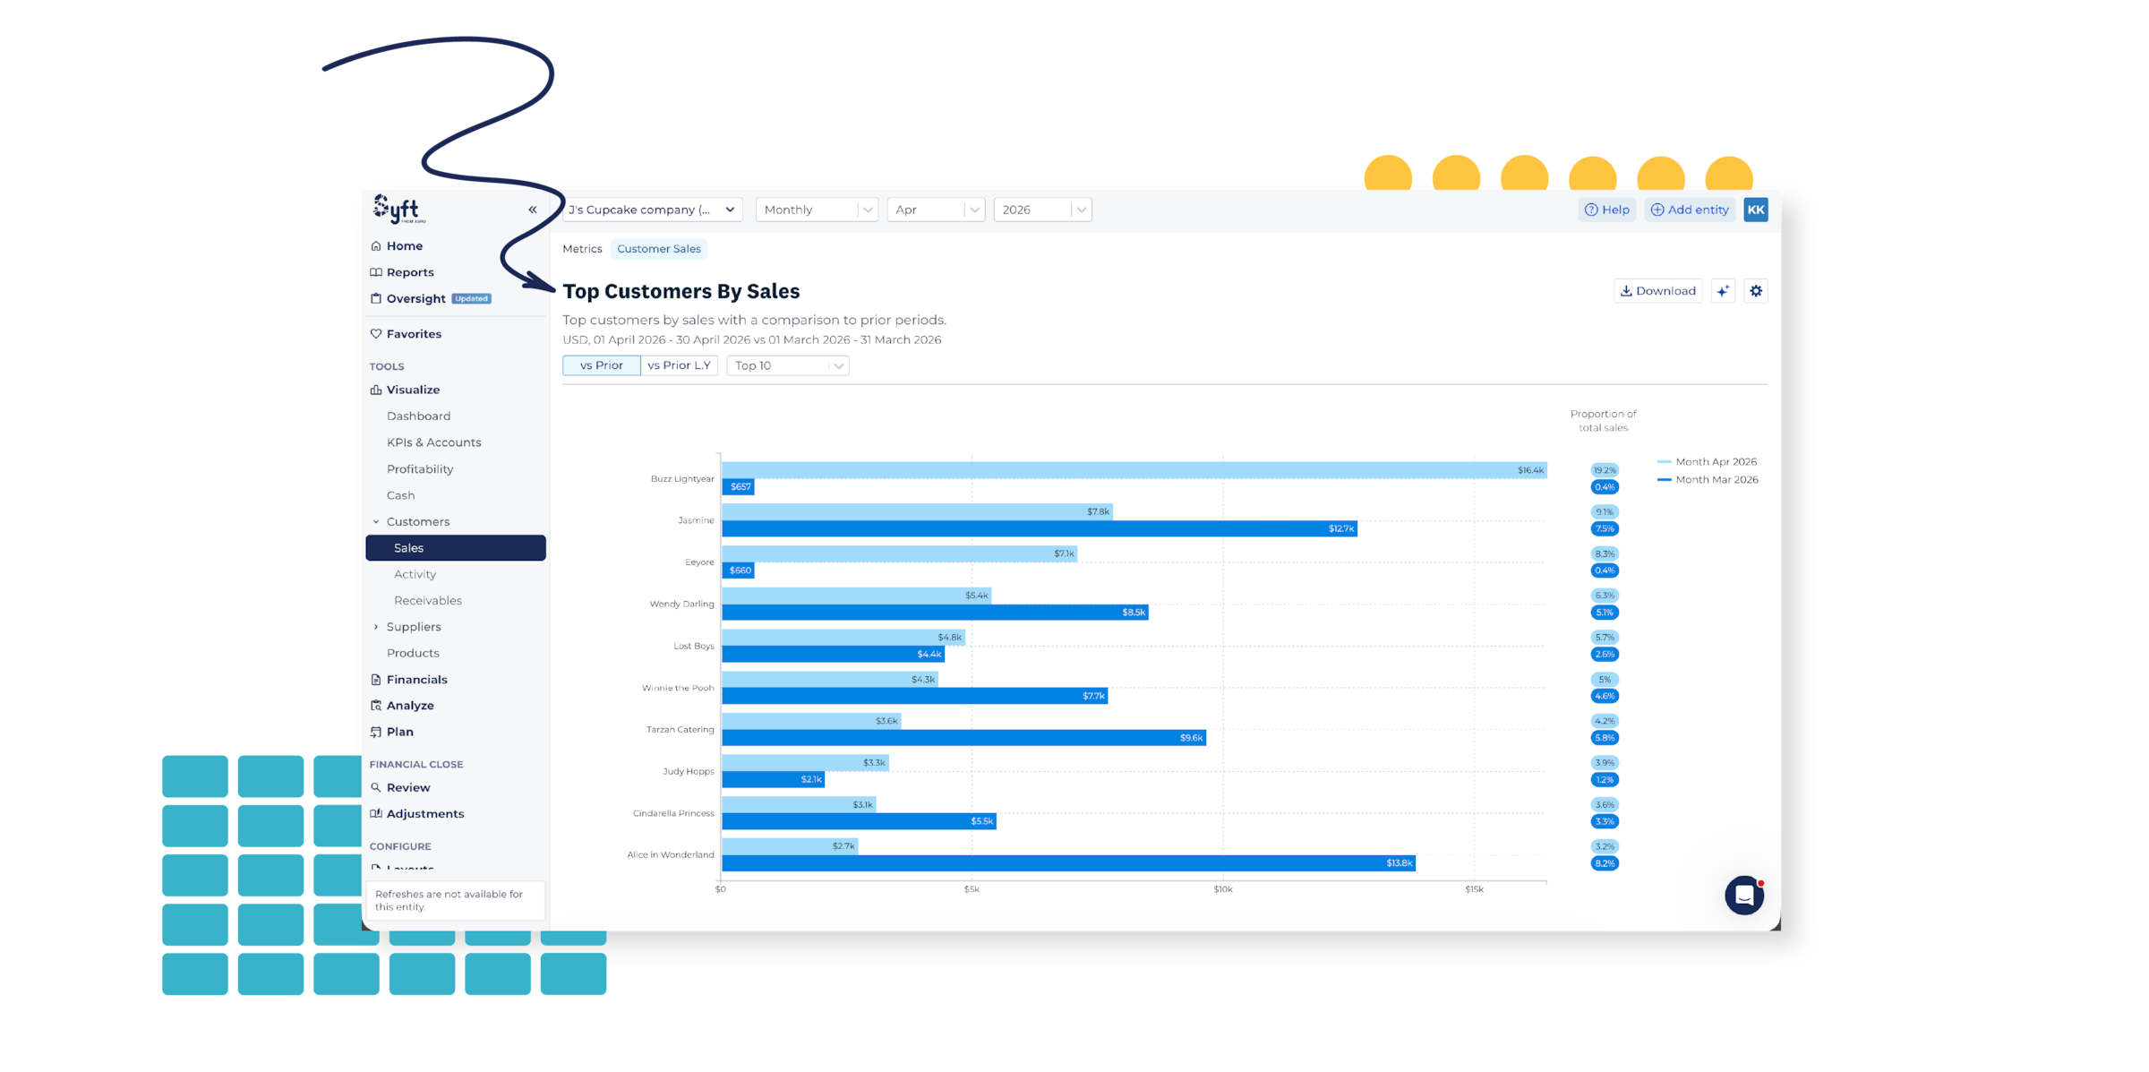Toggle Month Mar 2026 legend series
The image size is (2149, 1072).
pyautogui.click(x=1708, y=480)
